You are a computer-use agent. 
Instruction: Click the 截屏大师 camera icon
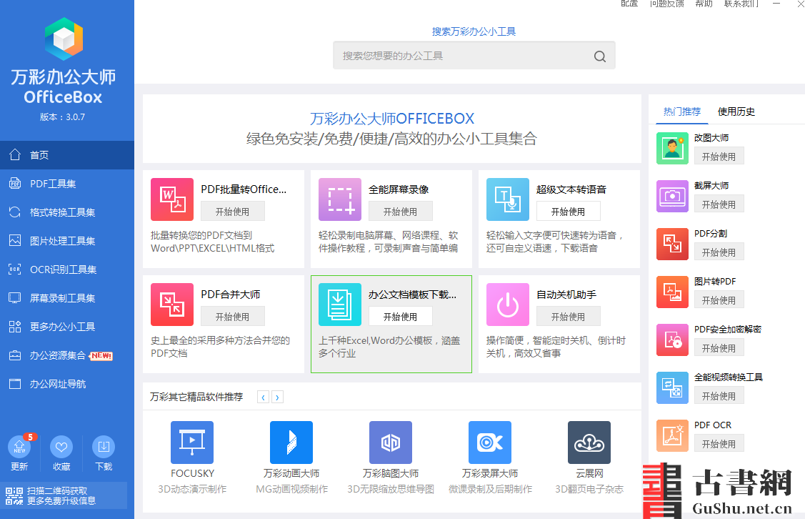tap(673, 196)
